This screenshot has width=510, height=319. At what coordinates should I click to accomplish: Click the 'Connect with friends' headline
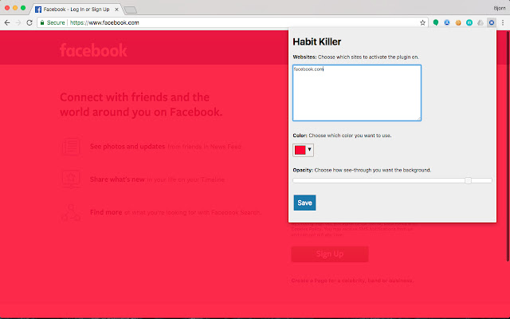(x=141, y=104)
